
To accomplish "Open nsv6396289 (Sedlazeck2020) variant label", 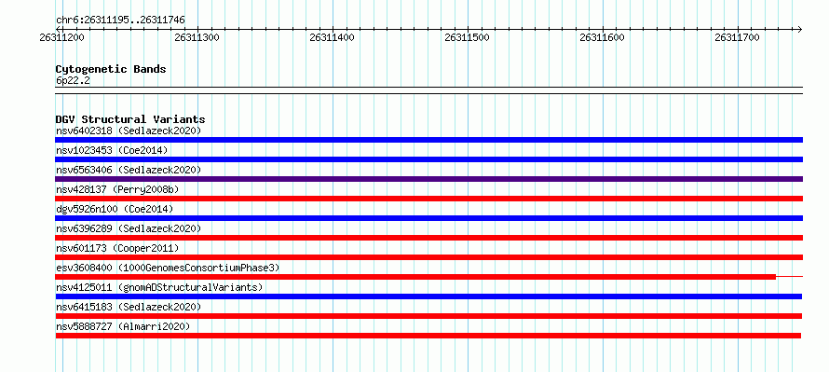I will [129, 228].
